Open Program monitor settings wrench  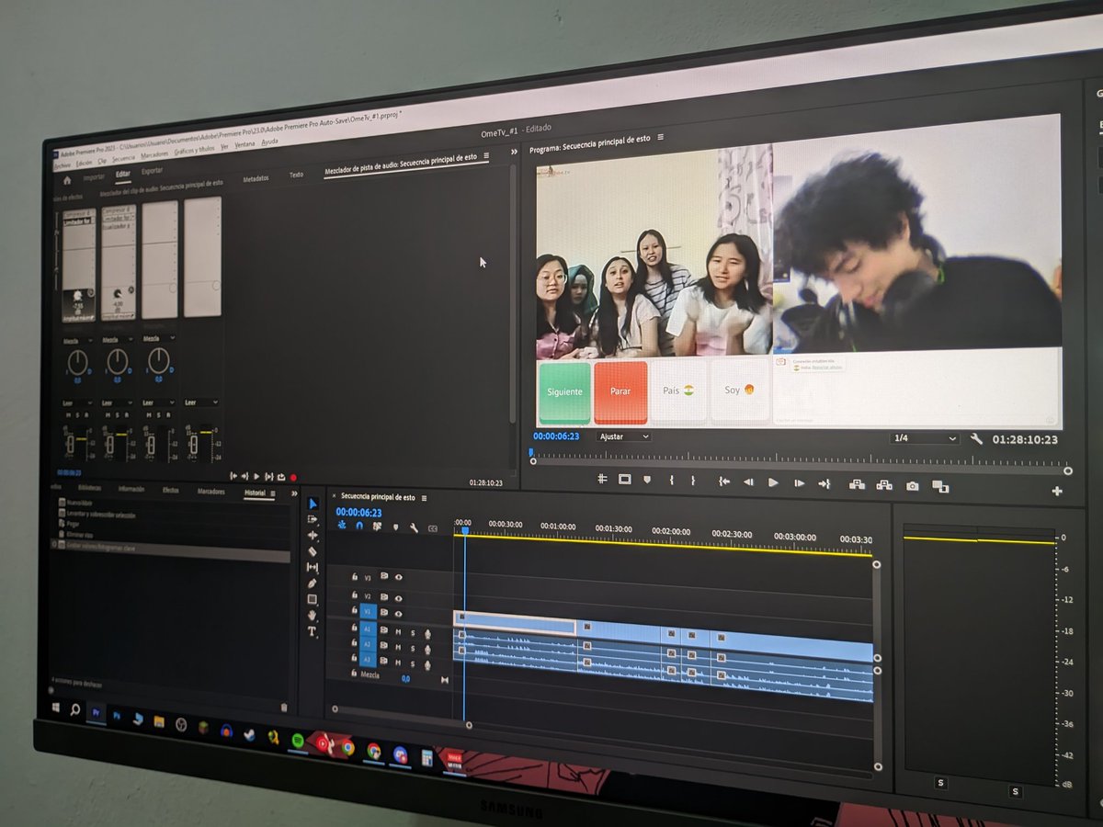click(976, 439)
